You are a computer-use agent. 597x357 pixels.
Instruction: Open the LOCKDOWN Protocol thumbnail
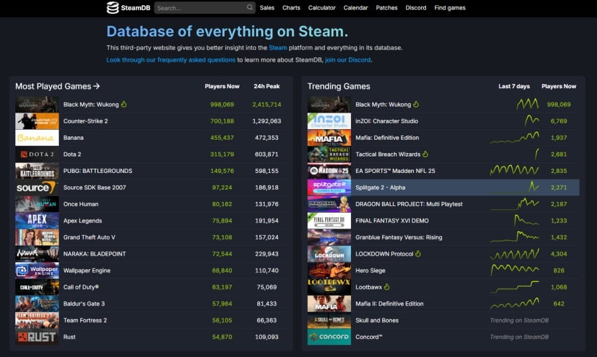coord(329,254)
